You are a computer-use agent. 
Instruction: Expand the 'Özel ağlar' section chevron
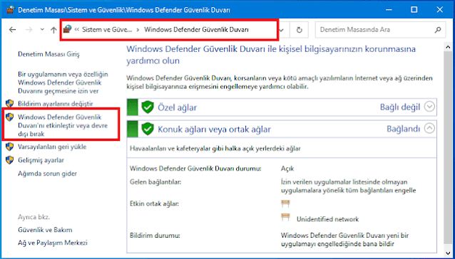pos(429,107)
